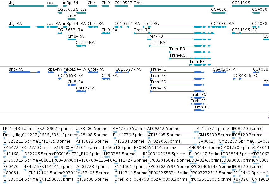Click EST label bs33a06.5prime

[x=91, y=129]
